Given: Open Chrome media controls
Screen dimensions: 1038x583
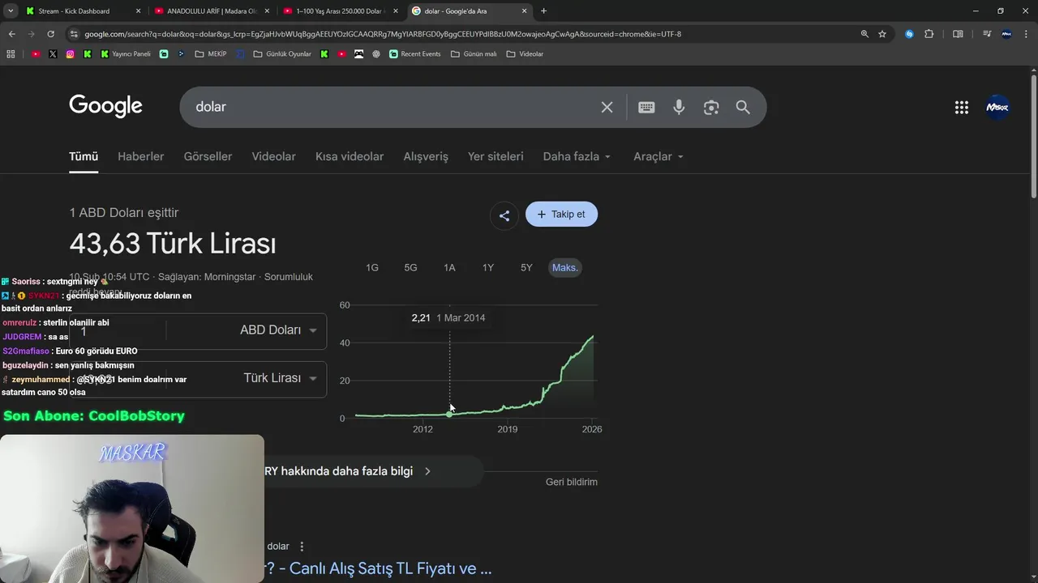Looking at the screenshot, I should (987, 34).
